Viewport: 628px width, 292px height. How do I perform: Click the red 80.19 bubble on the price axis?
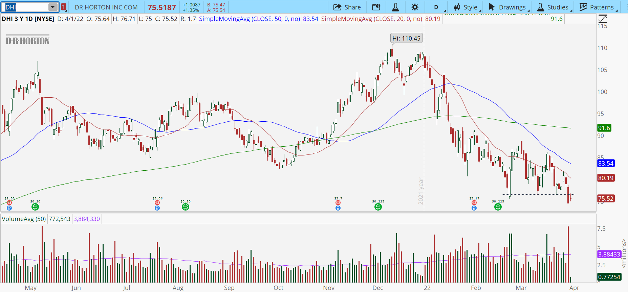click(606, 178)
